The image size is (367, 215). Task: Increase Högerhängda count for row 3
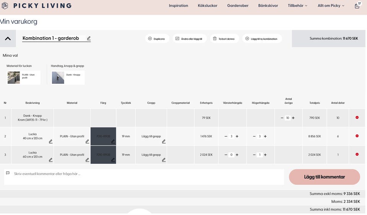[x=265, y=155]
